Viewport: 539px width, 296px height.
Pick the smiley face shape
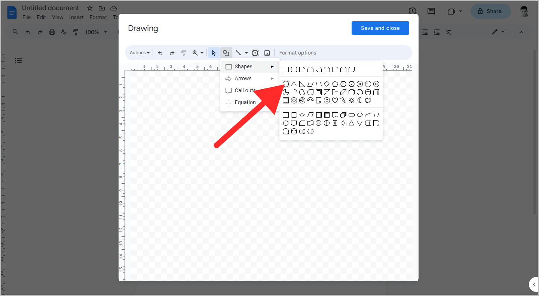click(327, 100)
